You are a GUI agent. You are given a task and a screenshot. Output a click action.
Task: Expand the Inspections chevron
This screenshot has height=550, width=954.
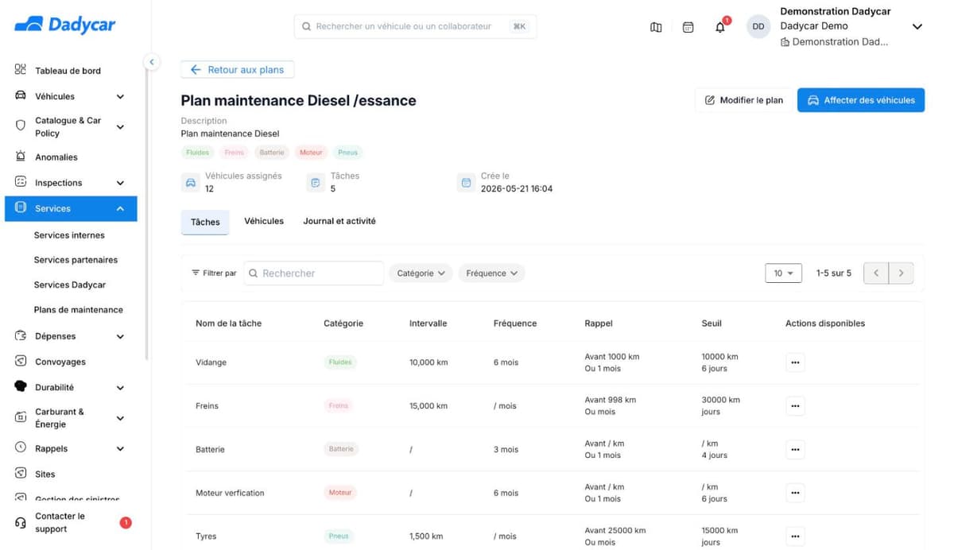tap(120, 183)
